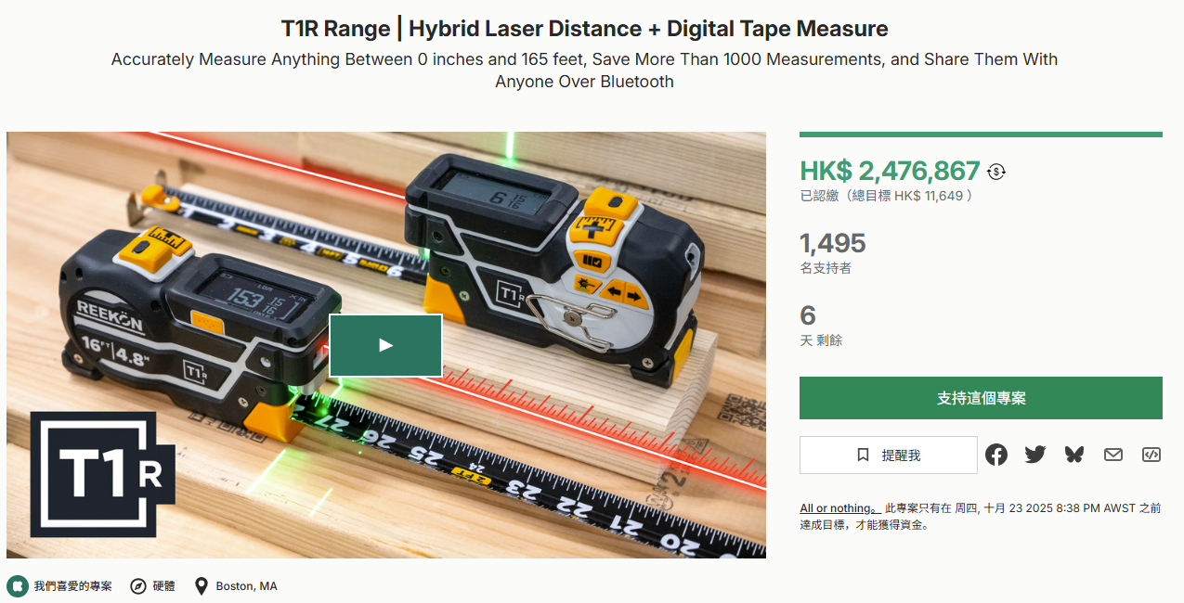Share via Bluesky butterfly icon
This screenshot has height=603, width=1184.
pyautogui.click(x=1074, y=455)
